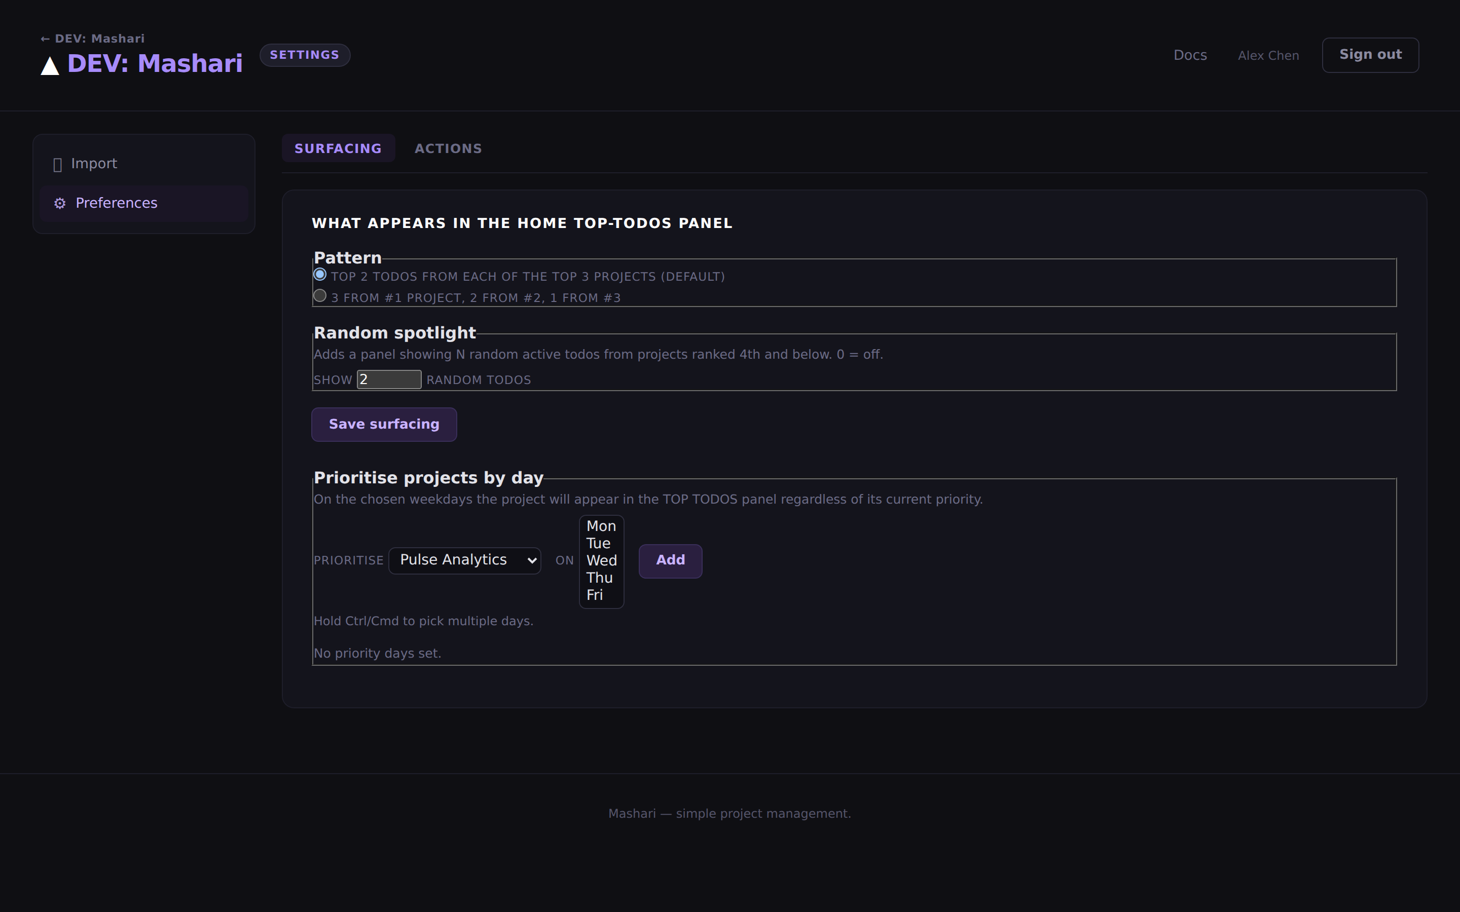
Task: Click the Alex Chen user name
Action: click(1268, 56)
